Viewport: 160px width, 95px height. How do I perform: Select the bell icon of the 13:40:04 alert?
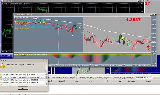pyautogui.click(x=1, y=75)
